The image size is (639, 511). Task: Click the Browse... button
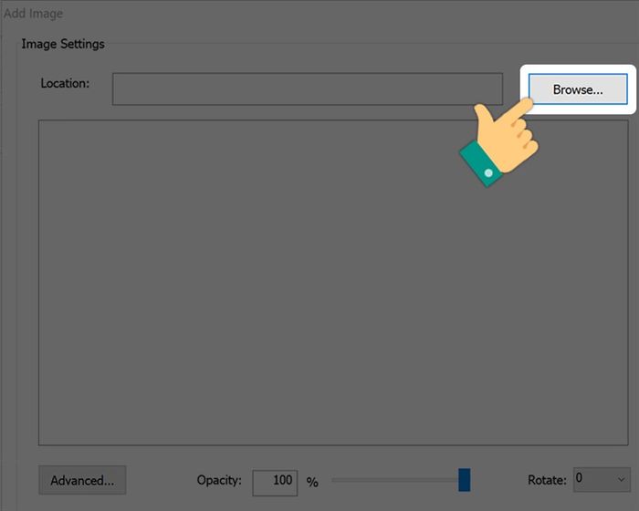coord(578,89)
